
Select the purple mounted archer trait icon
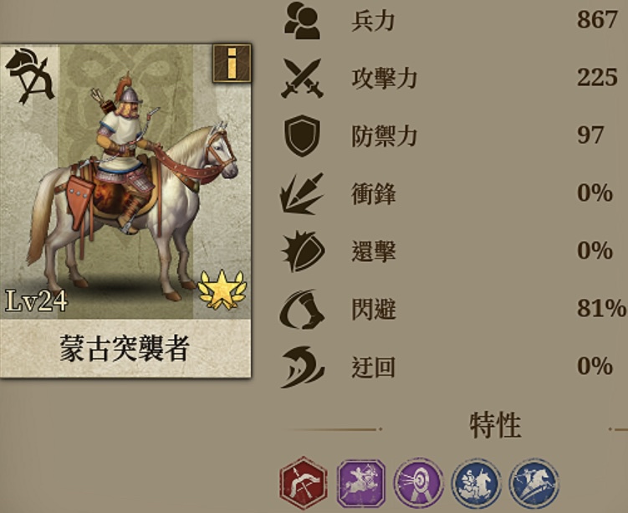(361, 484)
